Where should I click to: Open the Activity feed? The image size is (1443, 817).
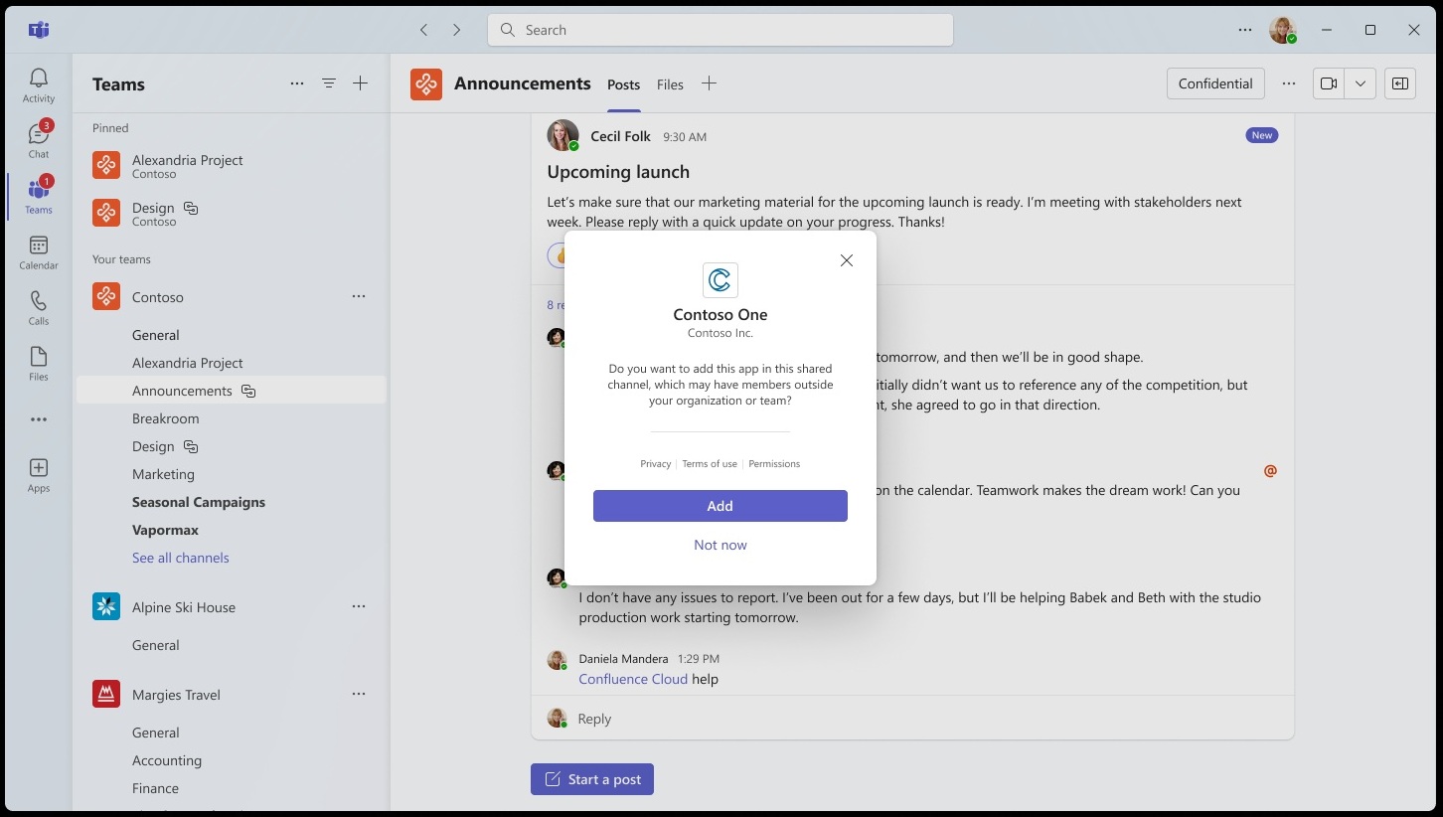pos(39,85)
